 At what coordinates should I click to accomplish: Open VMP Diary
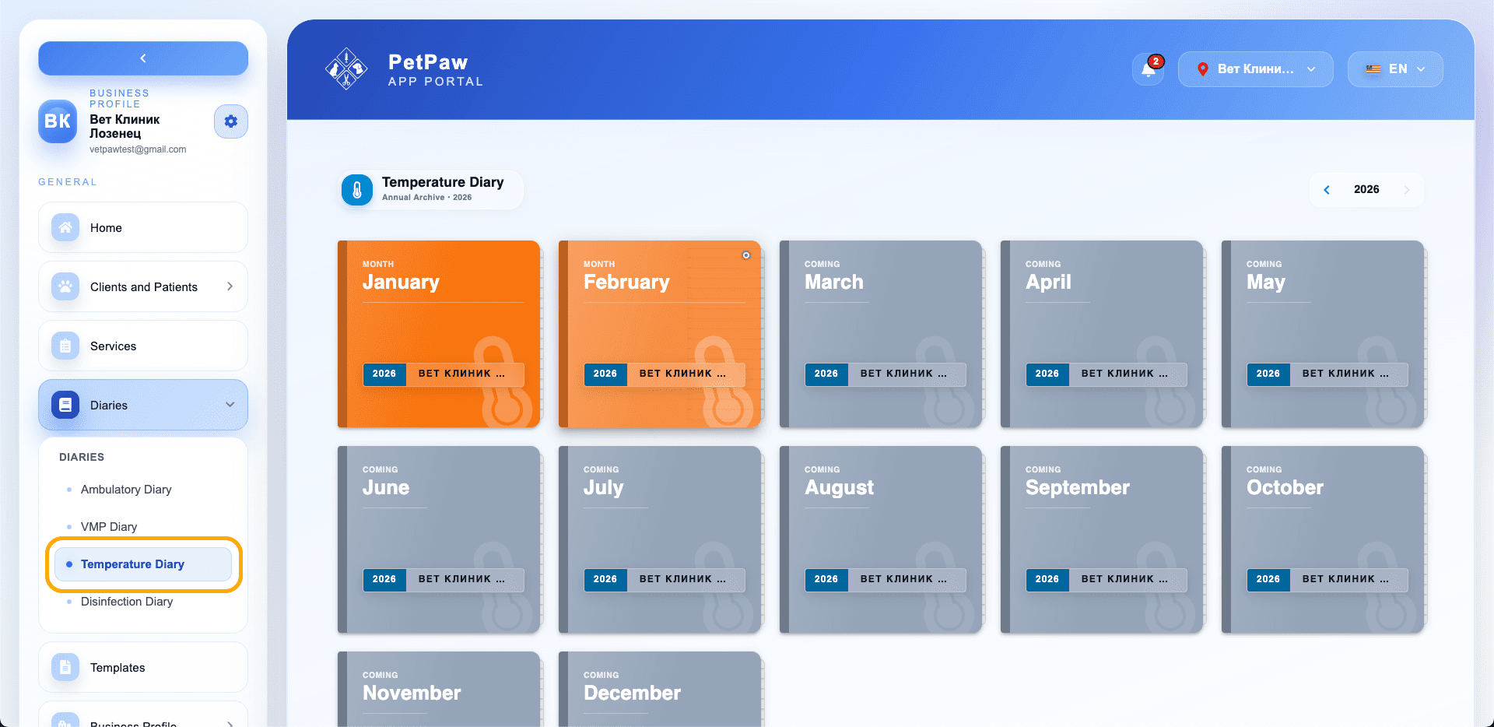coord(109,527)
